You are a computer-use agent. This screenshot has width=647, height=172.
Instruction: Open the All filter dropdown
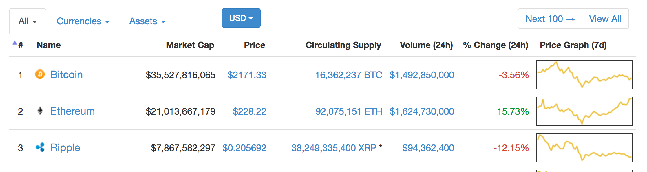pyautogui.click(x=28, y=21)
